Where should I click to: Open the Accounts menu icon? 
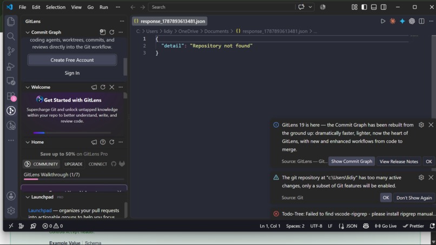pos(11,196)
